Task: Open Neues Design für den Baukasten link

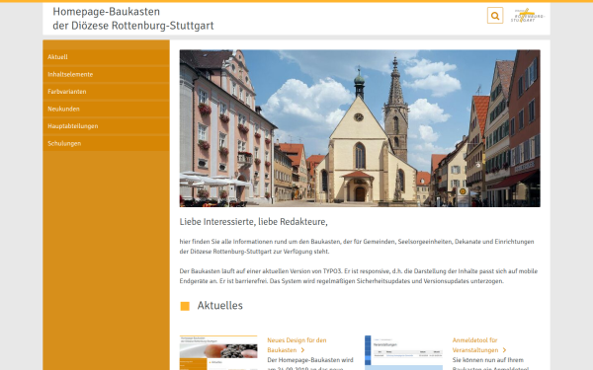Action: pos(296,345)
